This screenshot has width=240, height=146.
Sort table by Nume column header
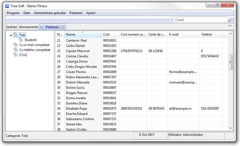coord(83,34)
